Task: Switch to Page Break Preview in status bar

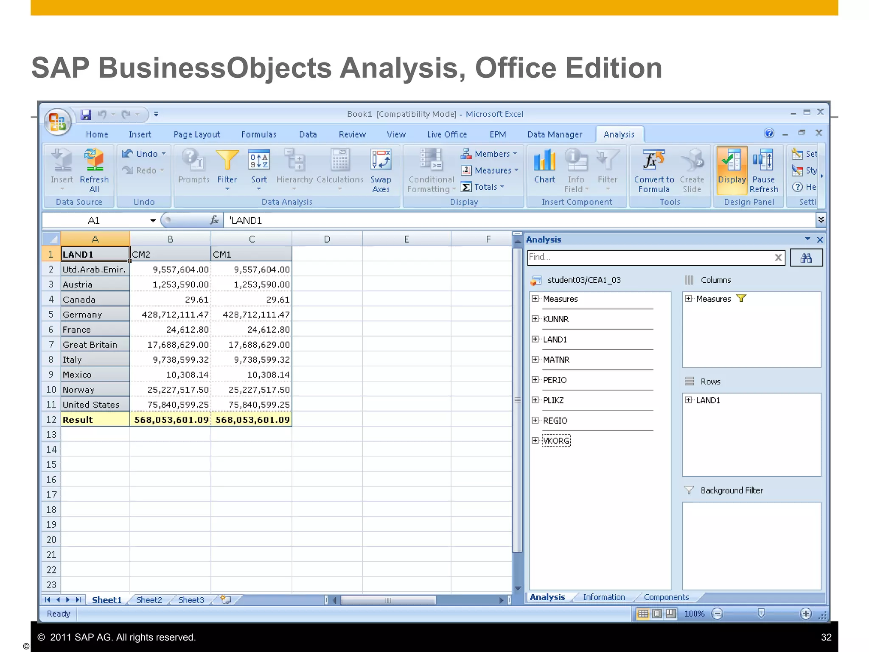Action: tap(671, 614)
